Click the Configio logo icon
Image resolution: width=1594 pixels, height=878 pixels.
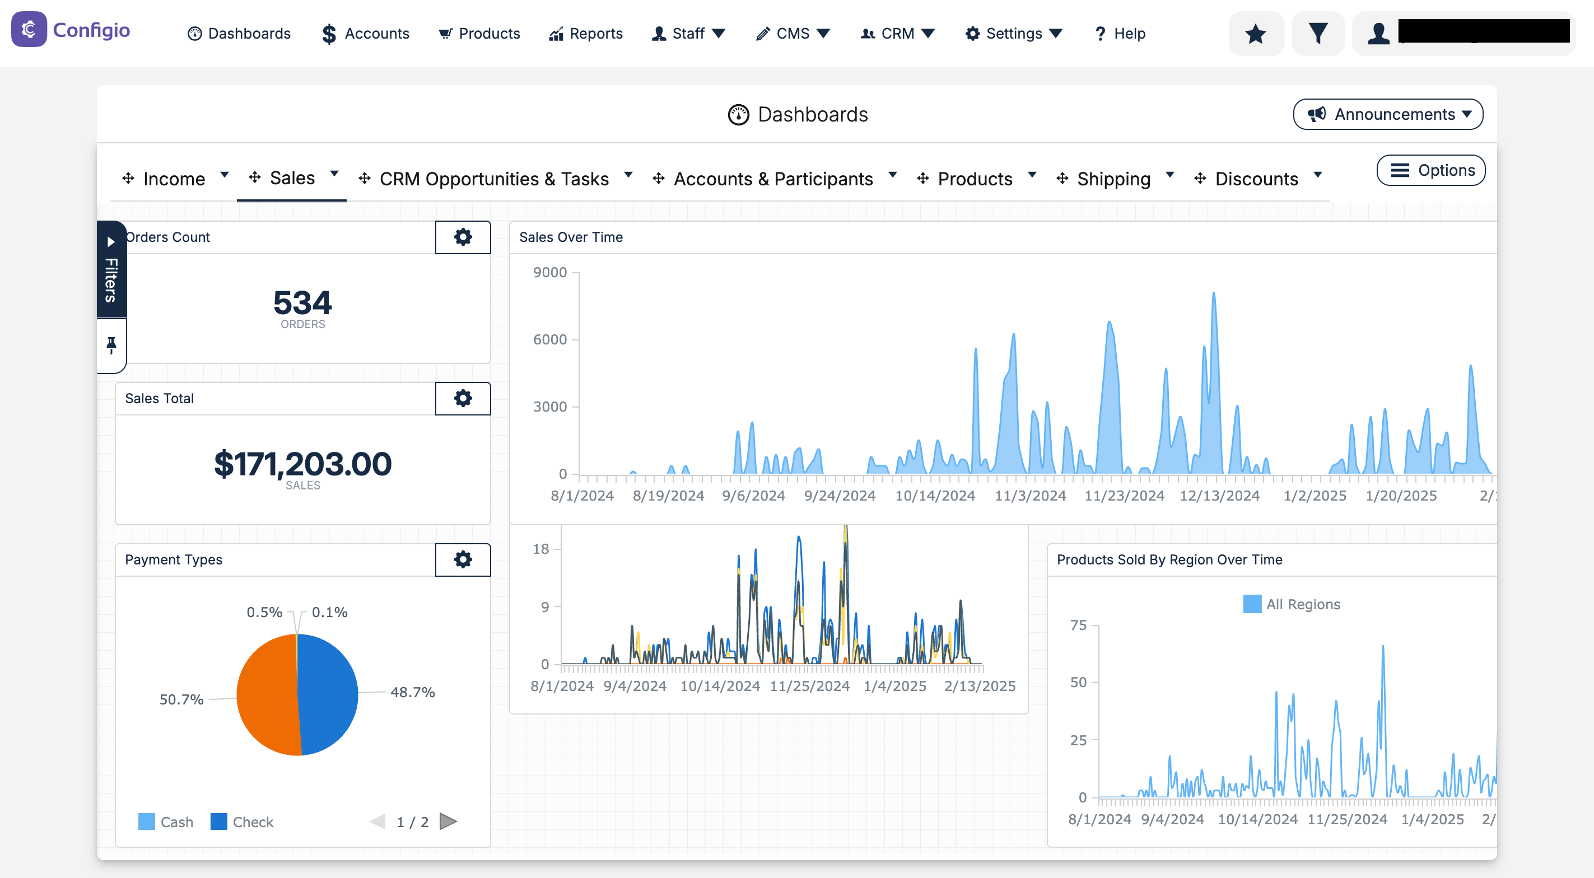(29, 29)
